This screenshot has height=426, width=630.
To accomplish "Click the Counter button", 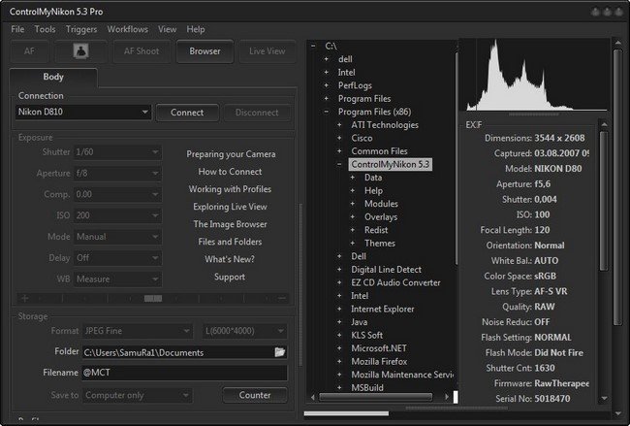I will (255, 395).
